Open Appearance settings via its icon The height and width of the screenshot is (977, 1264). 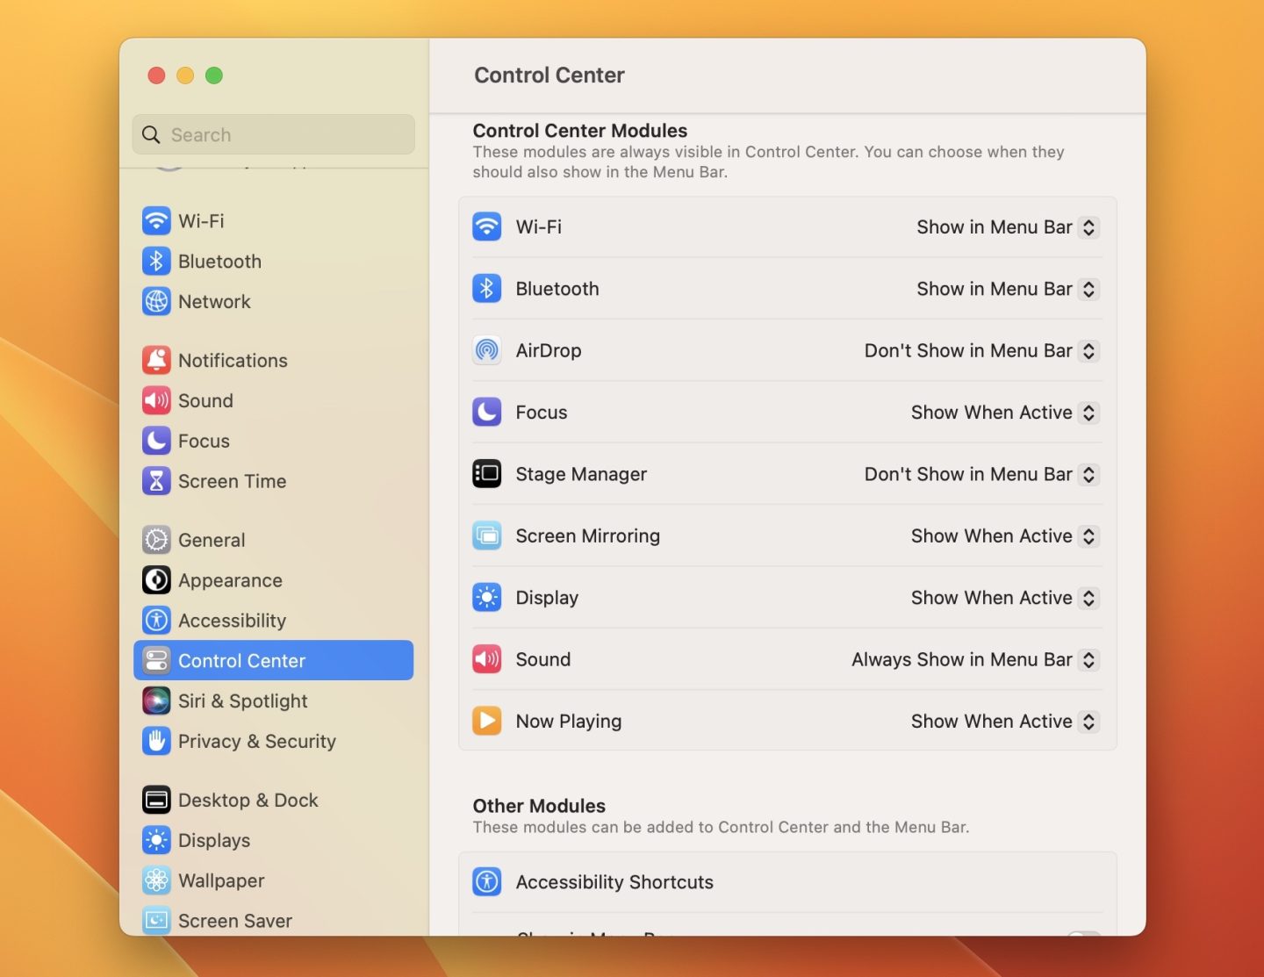click(156, 580)
